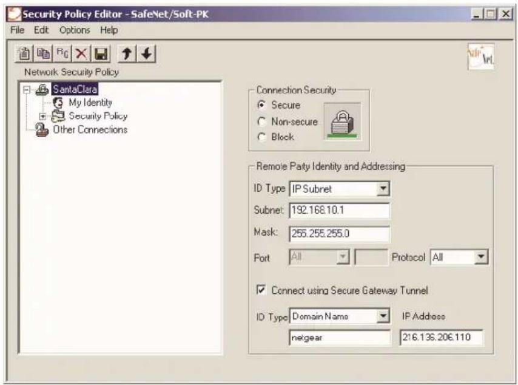Image resolution: width=518 pixels, height=385 pixels.
Task: Click the SafeNet logo icon
Action: (481, 56)
